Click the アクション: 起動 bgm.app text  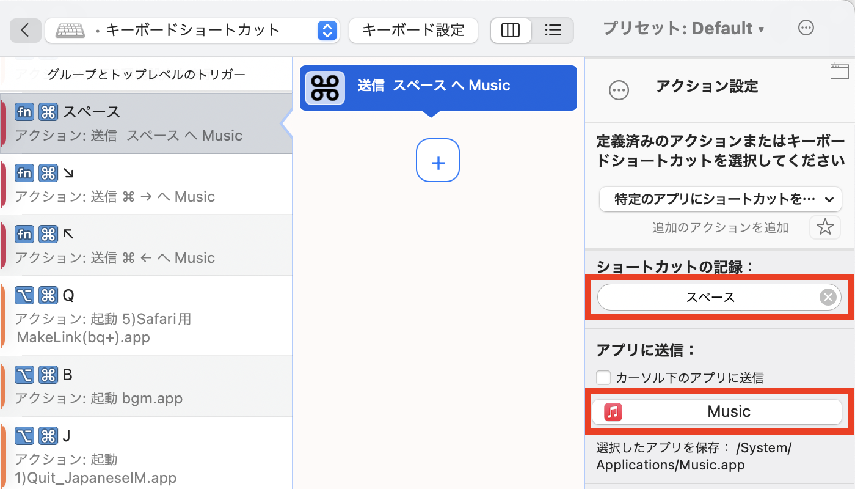point(99,399)
